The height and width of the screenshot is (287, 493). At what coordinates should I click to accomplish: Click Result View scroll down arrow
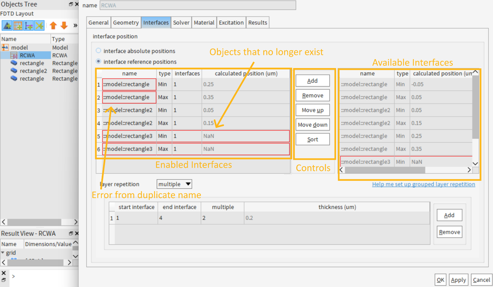click(76, 256)
